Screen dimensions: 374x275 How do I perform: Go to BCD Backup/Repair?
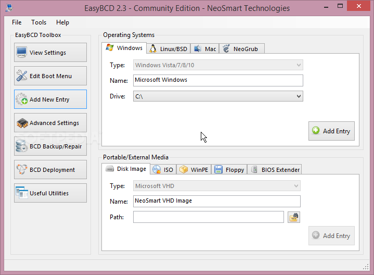point(50,146)
